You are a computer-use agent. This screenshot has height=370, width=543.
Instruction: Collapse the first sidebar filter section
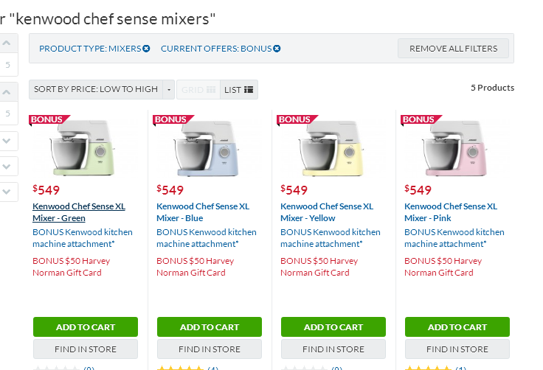[7, 43]
